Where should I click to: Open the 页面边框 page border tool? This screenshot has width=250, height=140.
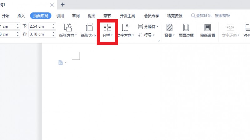[186, 30]
